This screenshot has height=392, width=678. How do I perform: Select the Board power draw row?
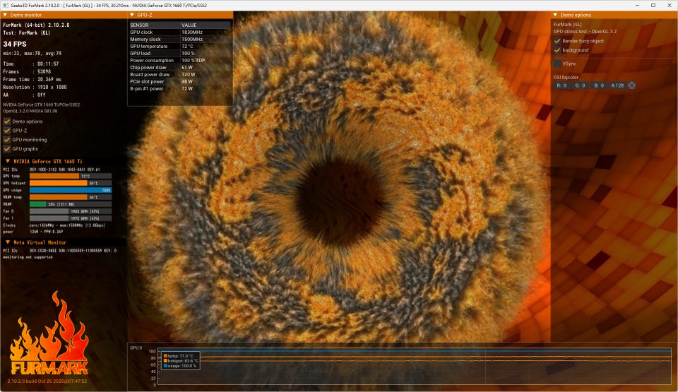179,74
